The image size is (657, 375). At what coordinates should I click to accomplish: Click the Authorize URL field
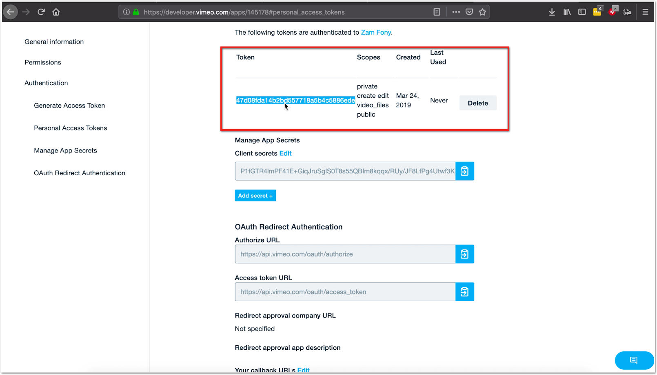[345, 254]
